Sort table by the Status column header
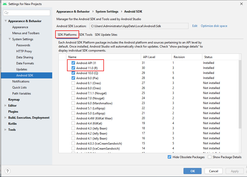This screenshot has width=247, height=177. coord(220,57)
